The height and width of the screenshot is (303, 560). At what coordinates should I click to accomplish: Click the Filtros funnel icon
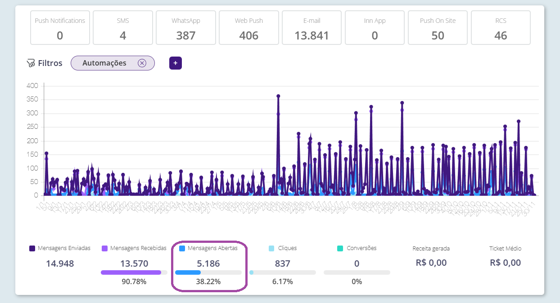(x=31, y=63)
